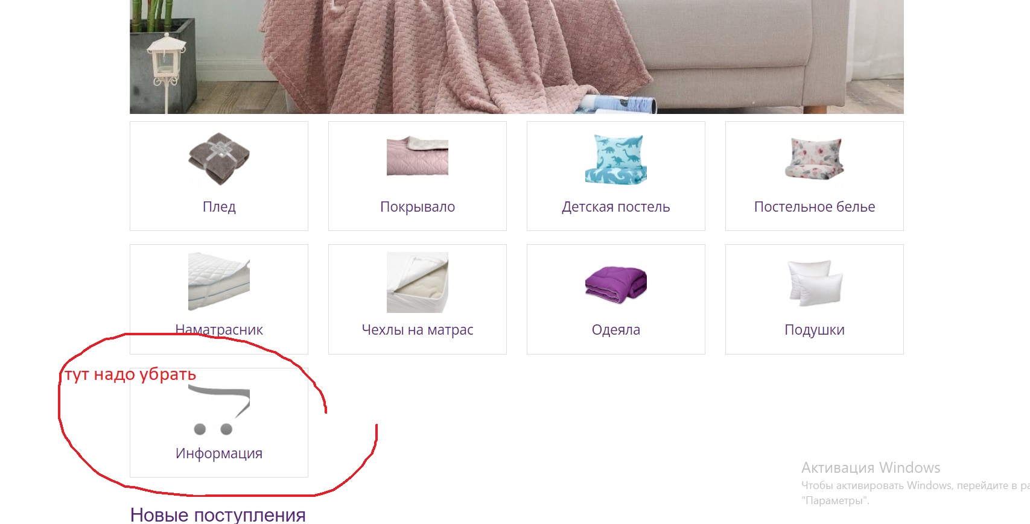Open the Одеяла category label
Image resolution: width=1030 pixels, height=524 pixels.
(616, 330)
